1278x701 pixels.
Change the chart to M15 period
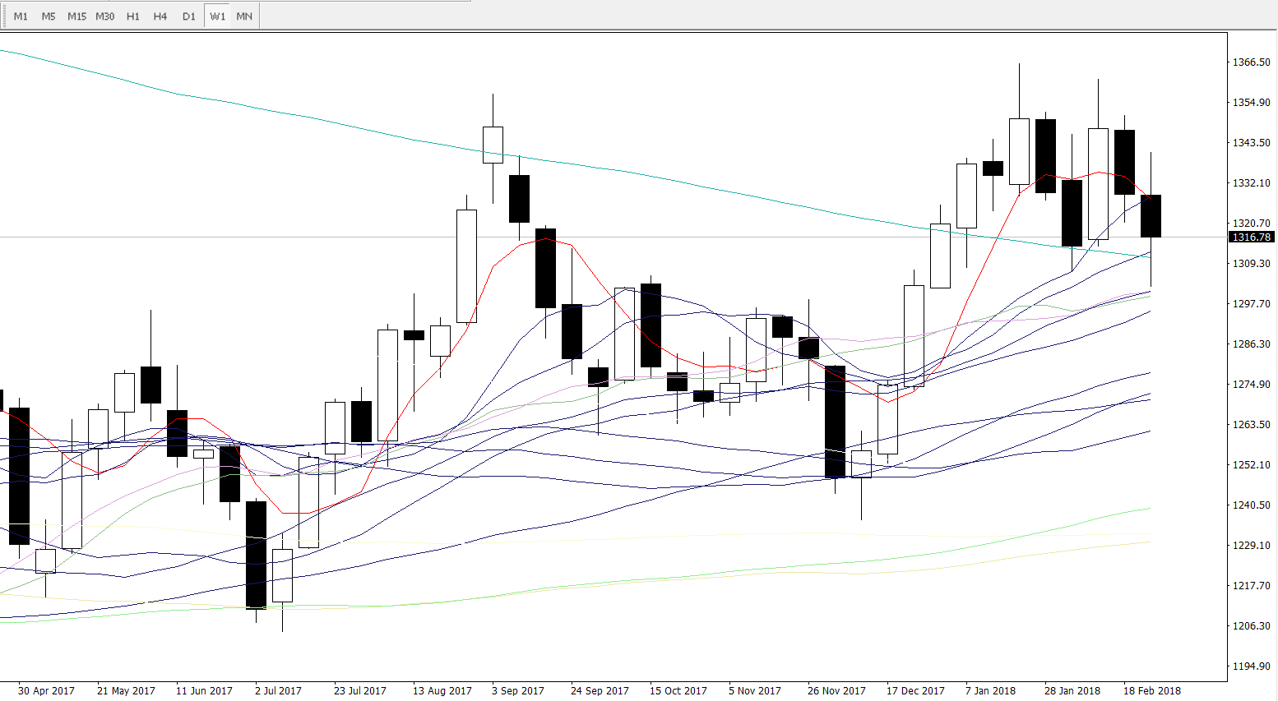[x=76, y=16]
